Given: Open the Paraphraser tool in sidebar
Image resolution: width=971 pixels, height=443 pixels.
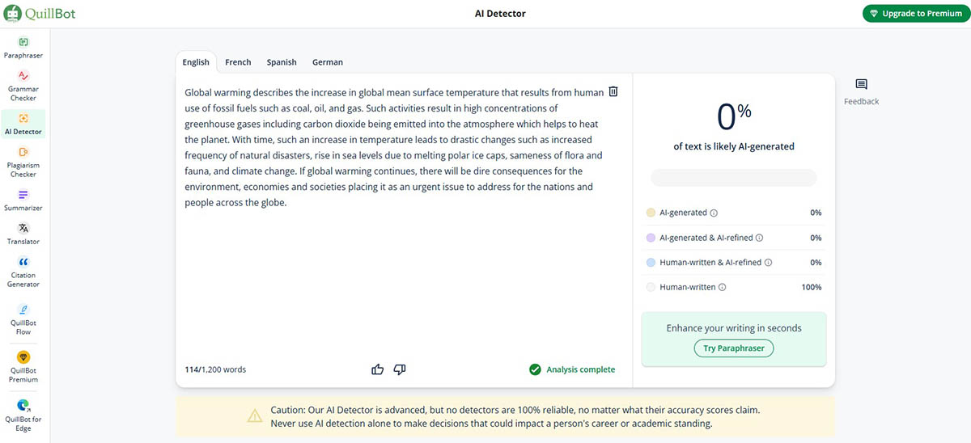Looking at the screenshot, I should pos(23,48).
